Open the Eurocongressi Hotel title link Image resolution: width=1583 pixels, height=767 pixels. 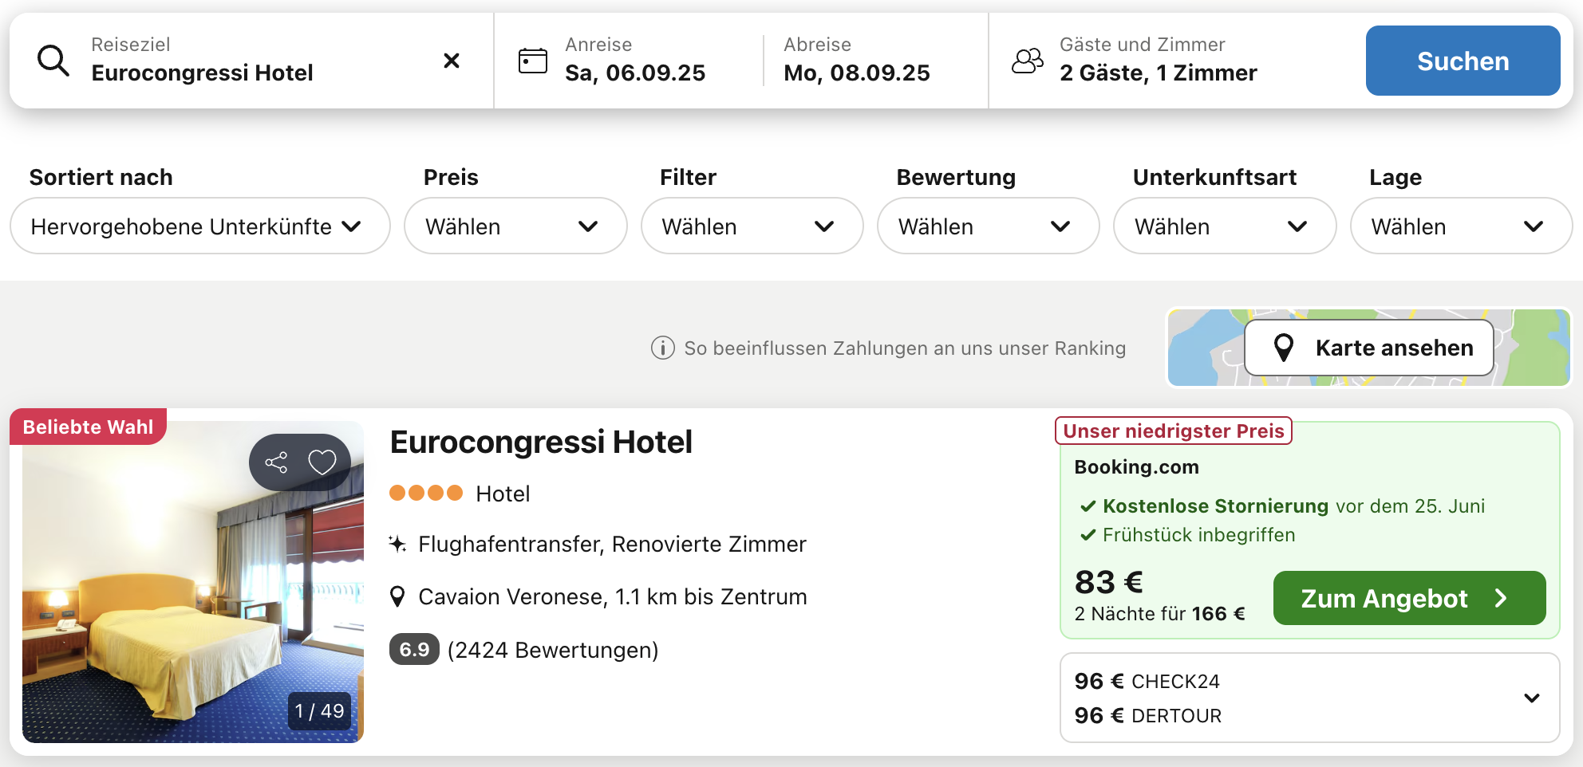tap(541, 442)
